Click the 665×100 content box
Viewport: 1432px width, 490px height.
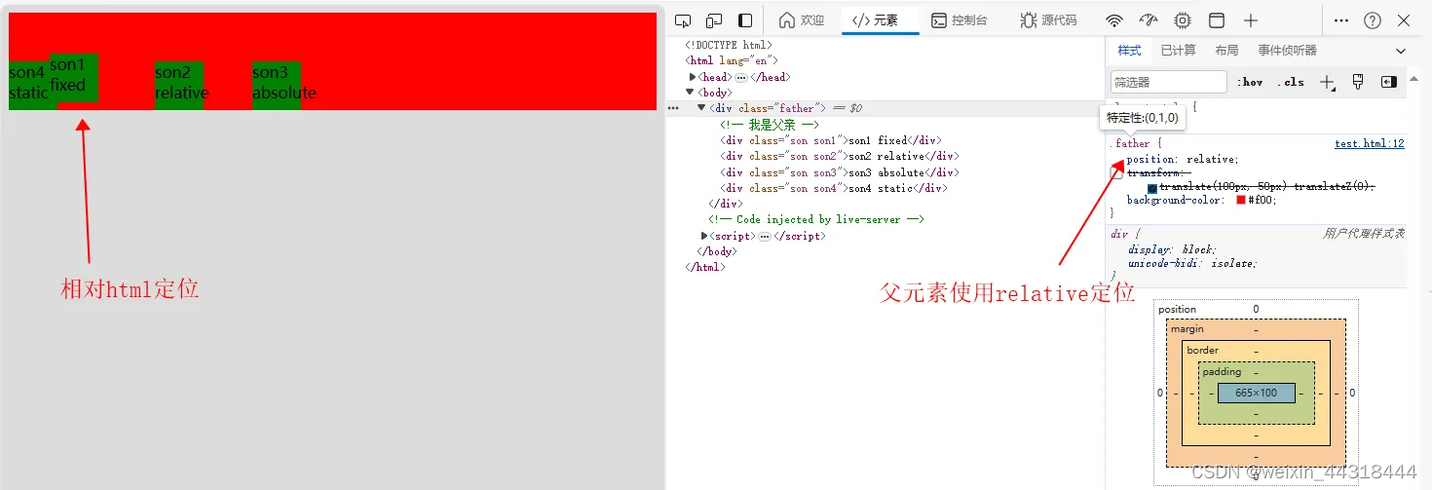point(1256,393)
